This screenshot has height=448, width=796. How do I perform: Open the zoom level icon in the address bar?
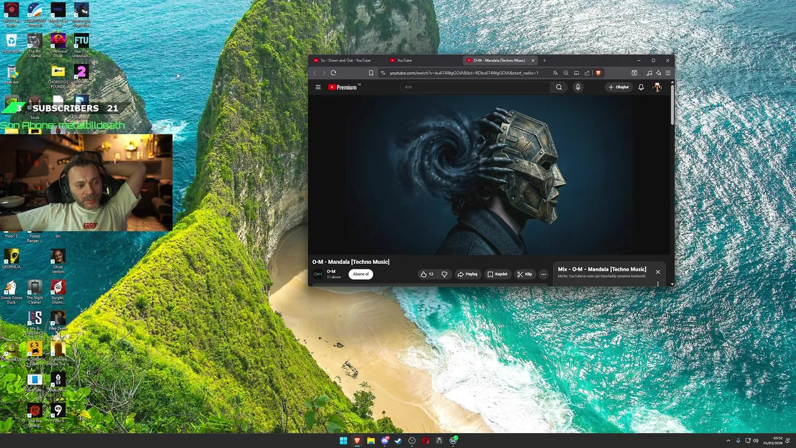coord(566,73)
